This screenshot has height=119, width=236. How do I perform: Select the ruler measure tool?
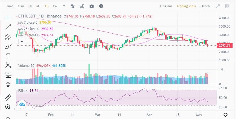tap(8, 98)
